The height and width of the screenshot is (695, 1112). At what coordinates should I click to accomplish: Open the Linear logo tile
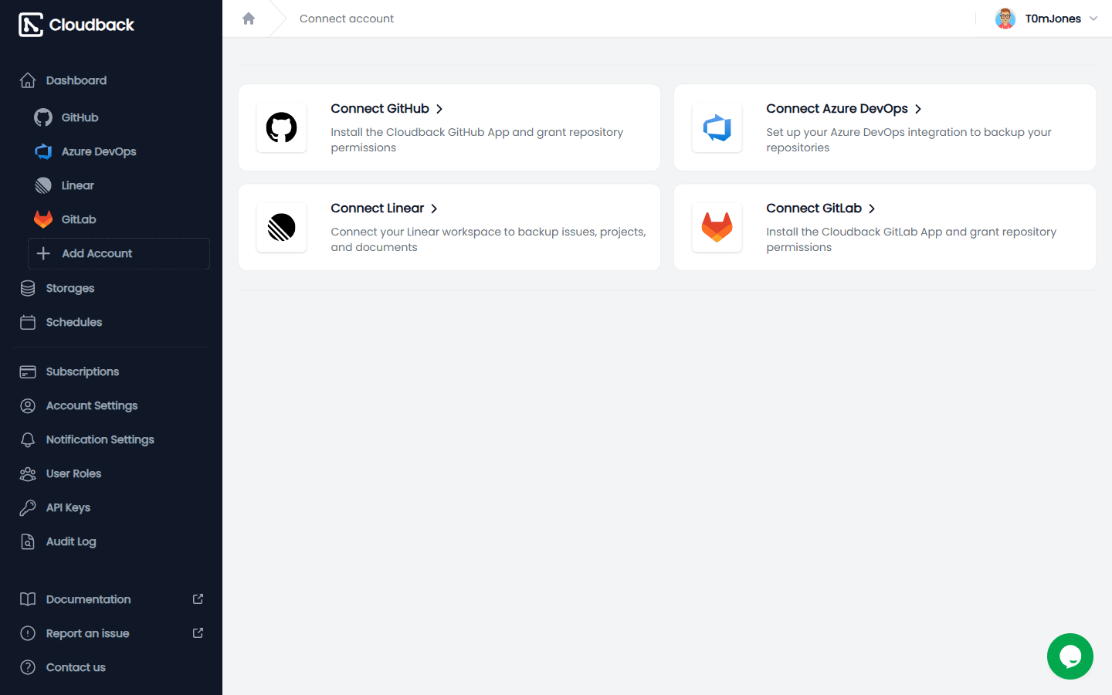point(282,227)
